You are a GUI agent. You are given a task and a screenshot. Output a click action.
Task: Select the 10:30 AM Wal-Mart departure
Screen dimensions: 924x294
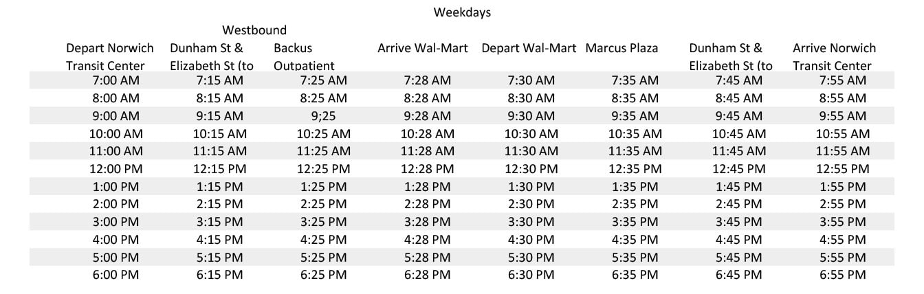(530, 134)
